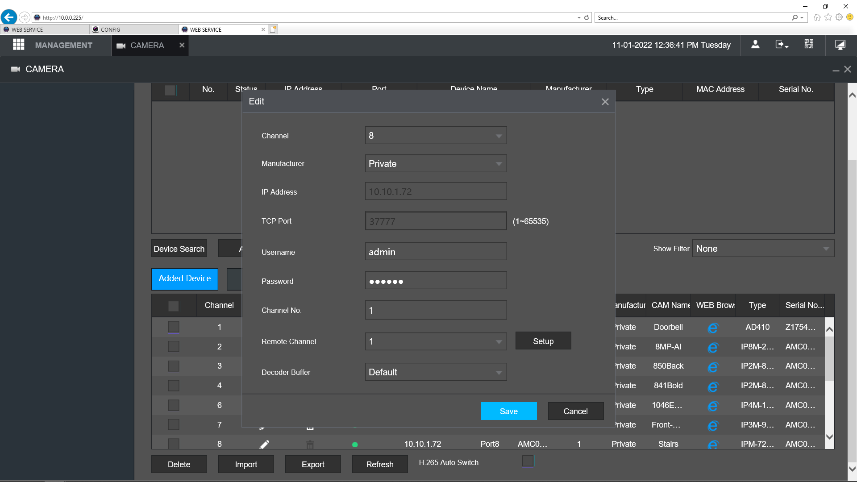
Task: Check the box for channel 7 row
Action: 174,425
